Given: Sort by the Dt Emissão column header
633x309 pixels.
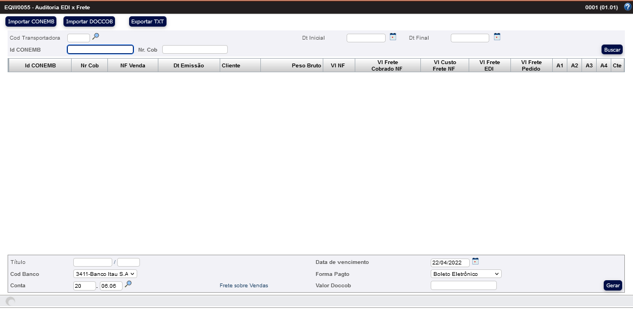Looking at the screenshot, I should (x=189, y=66).
